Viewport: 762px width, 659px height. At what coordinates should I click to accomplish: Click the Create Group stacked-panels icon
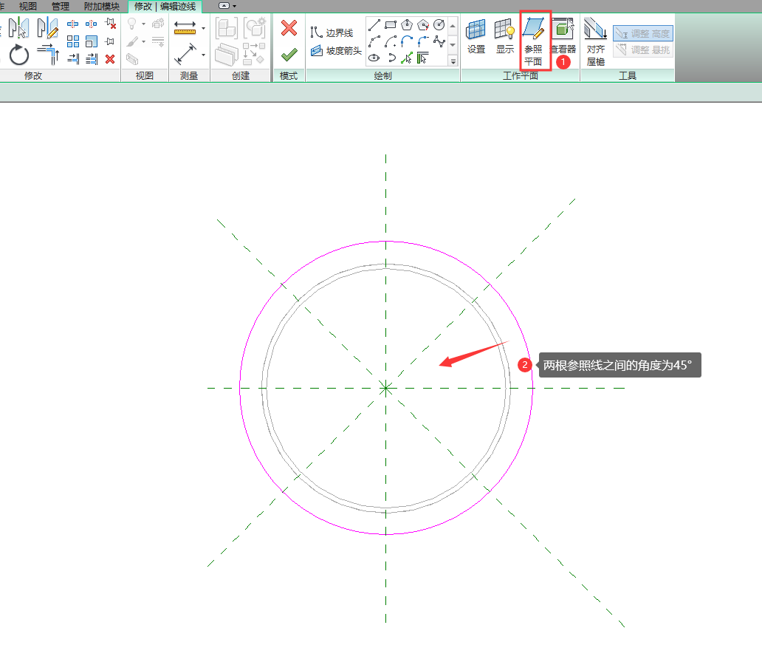227,55
